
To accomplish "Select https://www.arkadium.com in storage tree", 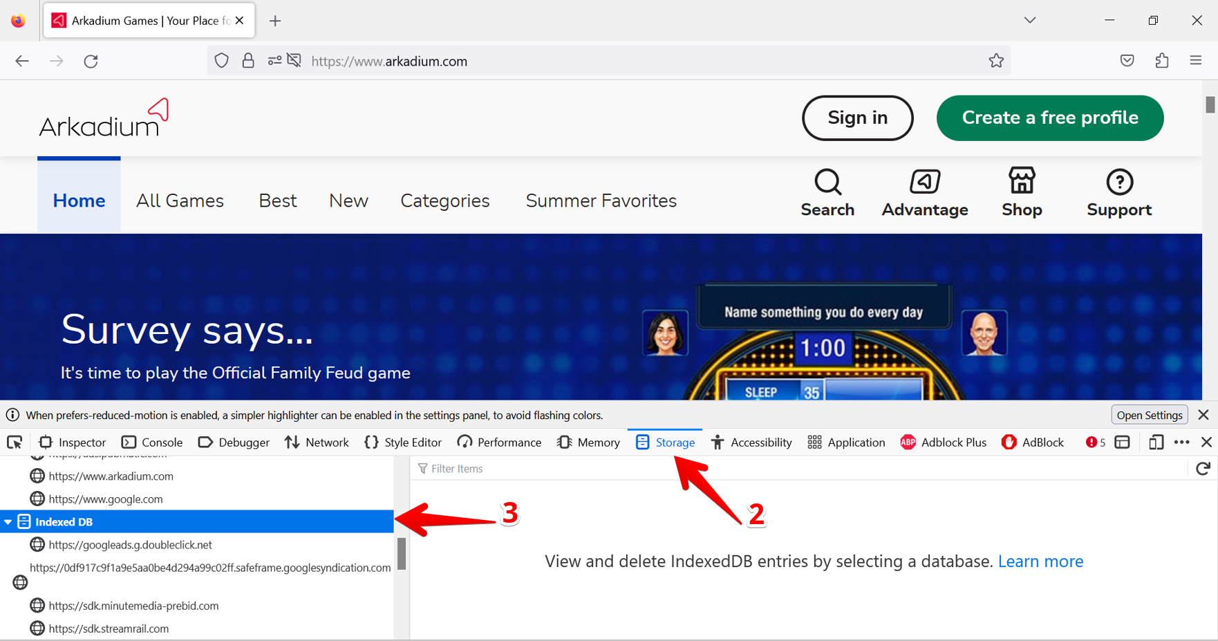I will [111, 476].
